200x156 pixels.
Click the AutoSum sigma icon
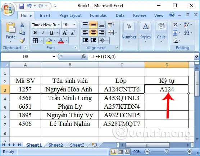pos(175,24)
